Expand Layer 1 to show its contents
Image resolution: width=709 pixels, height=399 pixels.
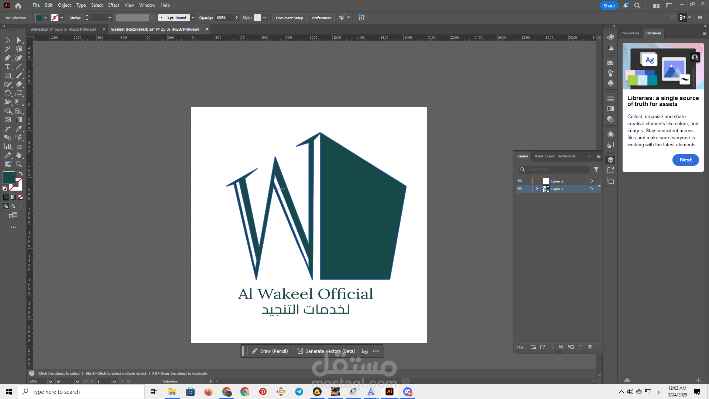537,189
